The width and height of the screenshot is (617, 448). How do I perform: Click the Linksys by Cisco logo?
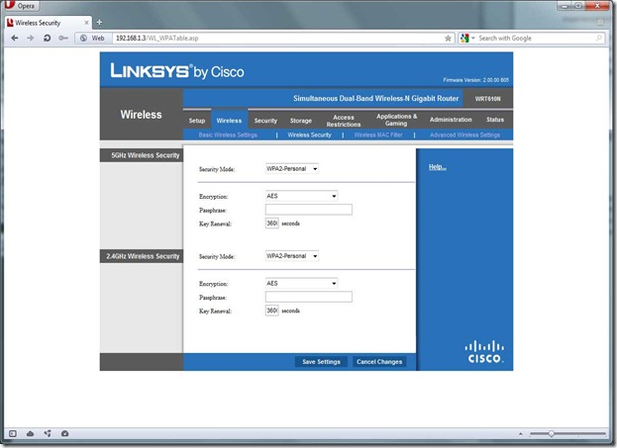coord(177,71)
